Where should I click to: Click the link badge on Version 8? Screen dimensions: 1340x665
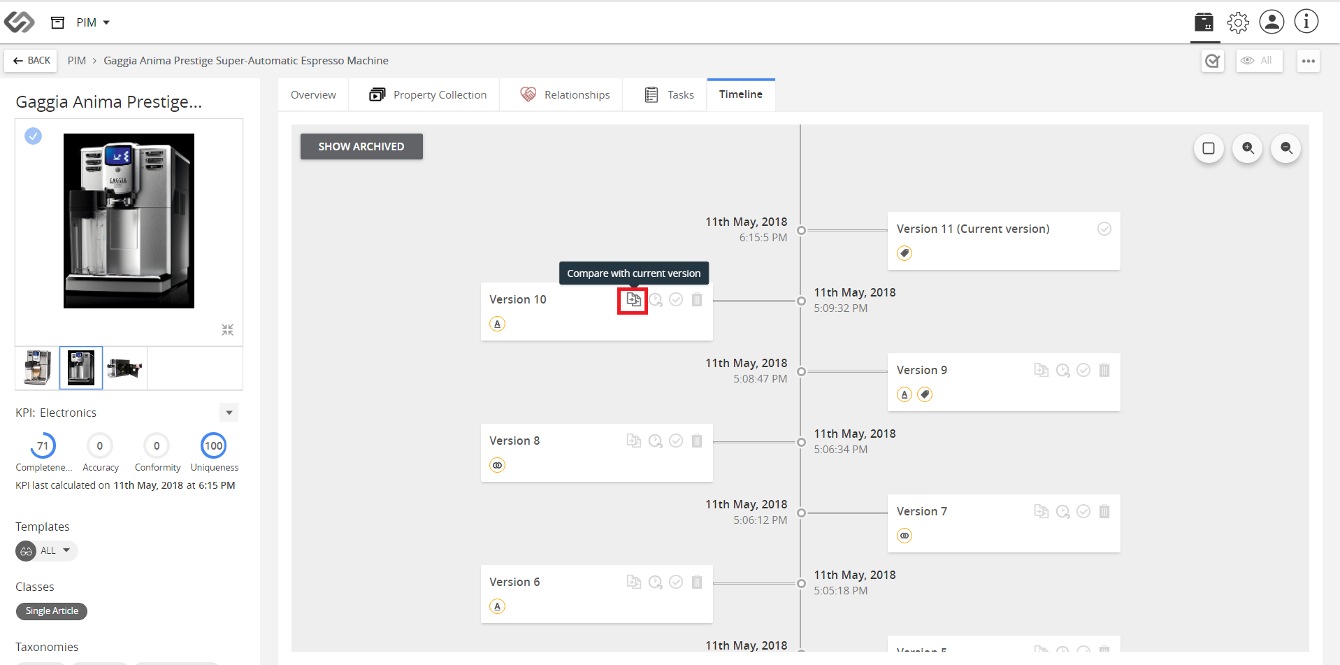pos(497,465)
